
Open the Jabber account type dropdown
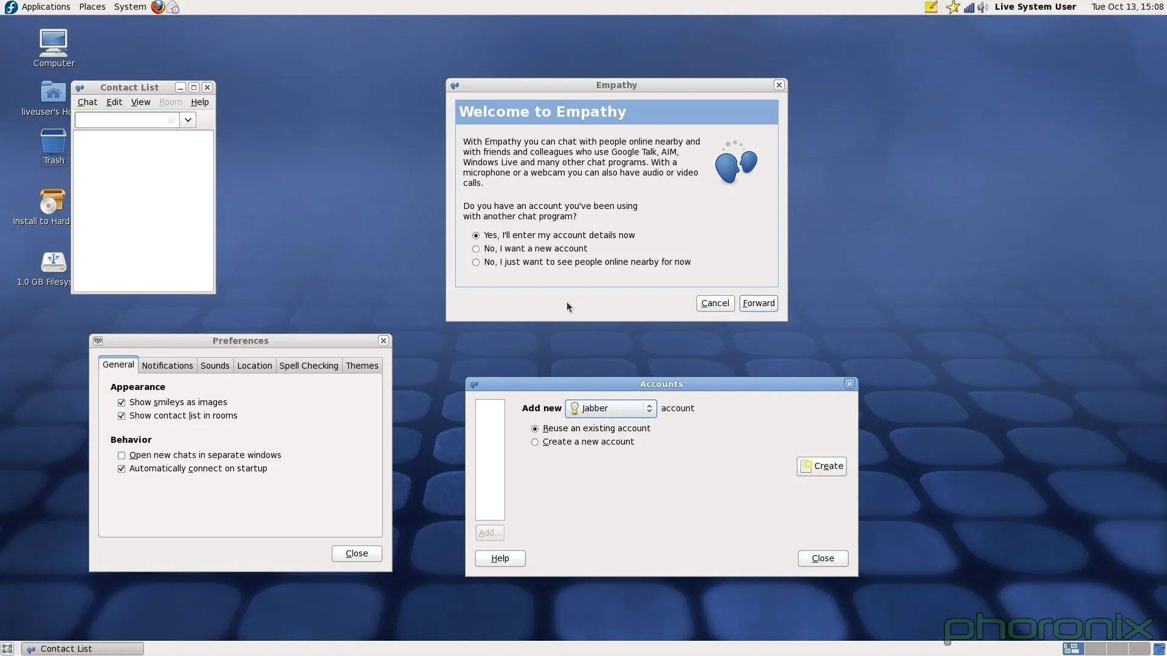pyautogui.click(x=611, y=409)
